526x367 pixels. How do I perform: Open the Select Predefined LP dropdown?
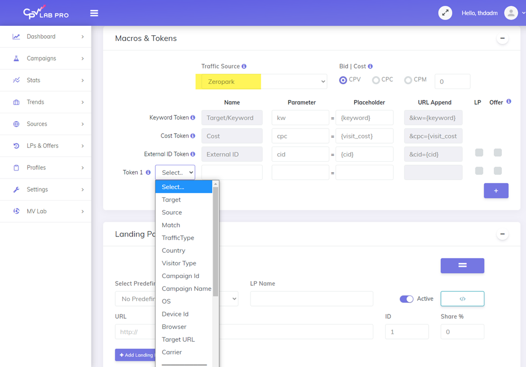(x=177, y=299)
